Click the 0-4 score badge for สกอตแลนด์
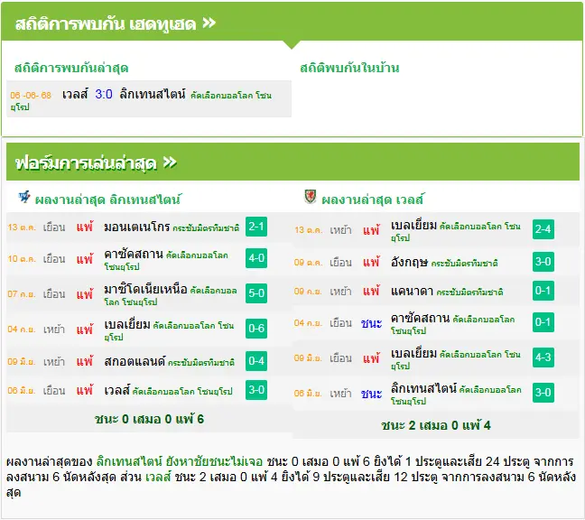The image size is (585, 520). (x=256, y=361)
